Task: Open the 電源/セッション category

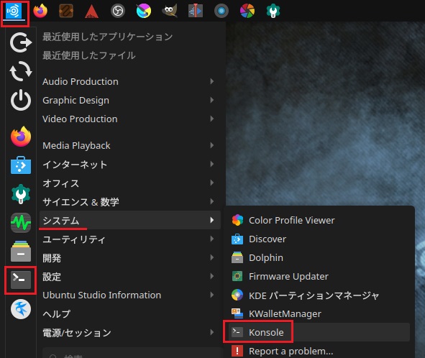Action: click(130, 333)
